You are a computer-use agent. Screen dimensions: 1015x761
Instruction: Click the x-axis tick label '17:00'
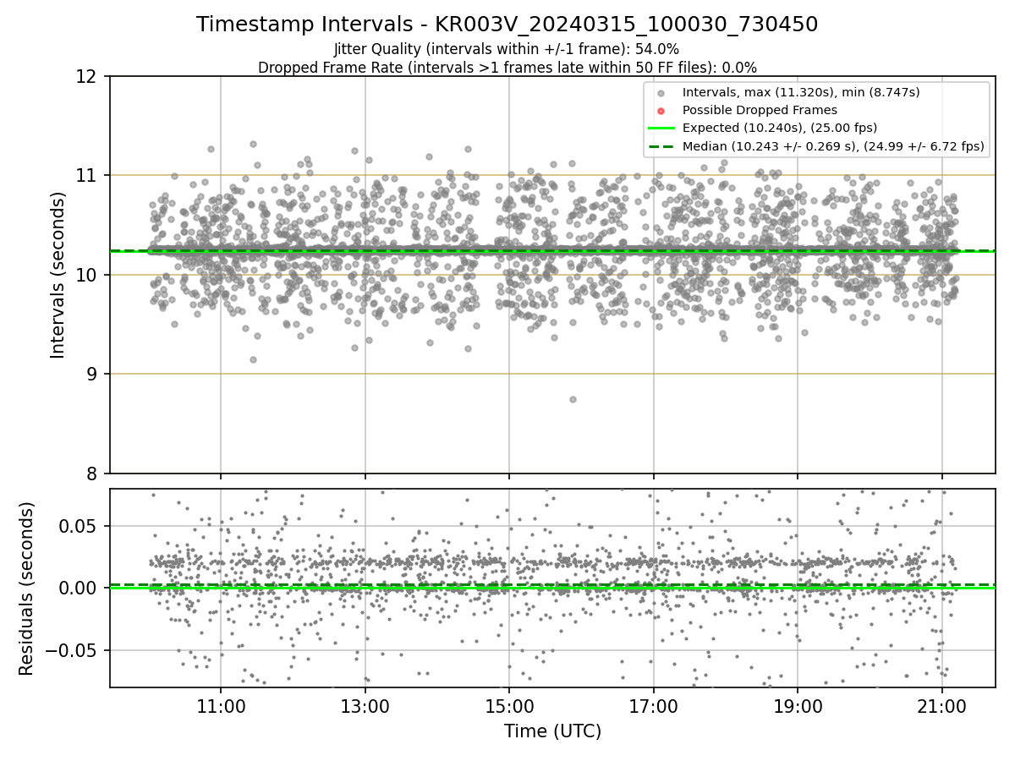coord(653,705)
